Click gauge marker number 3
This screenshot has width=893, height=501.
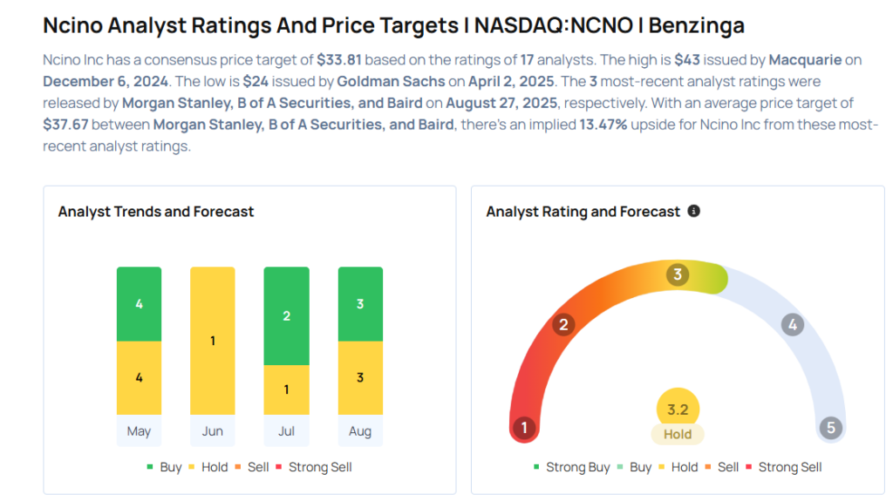677,275
